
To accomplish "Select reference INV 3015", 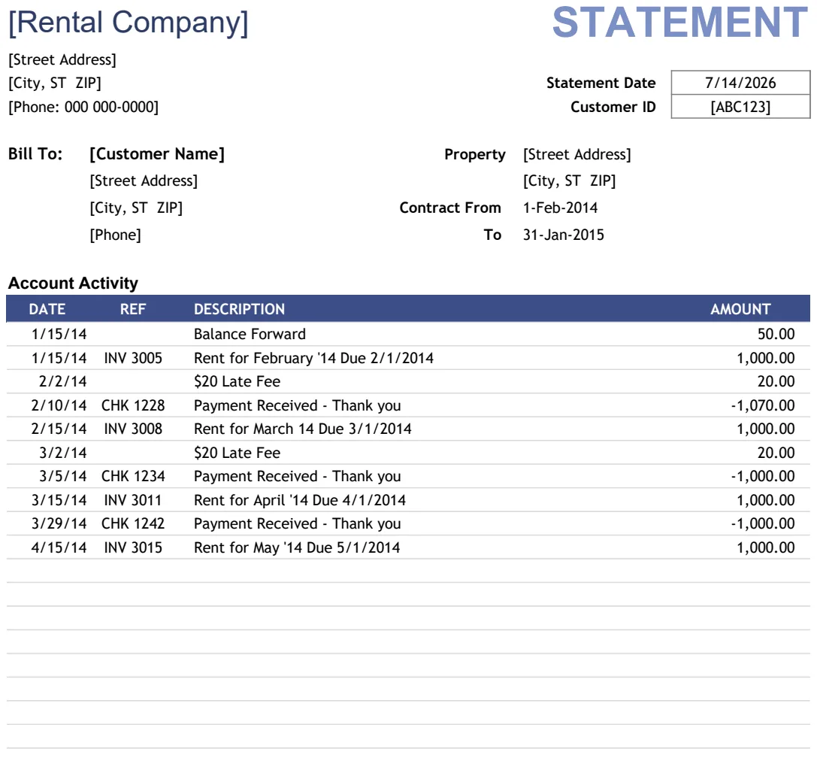I will point(133,547).
